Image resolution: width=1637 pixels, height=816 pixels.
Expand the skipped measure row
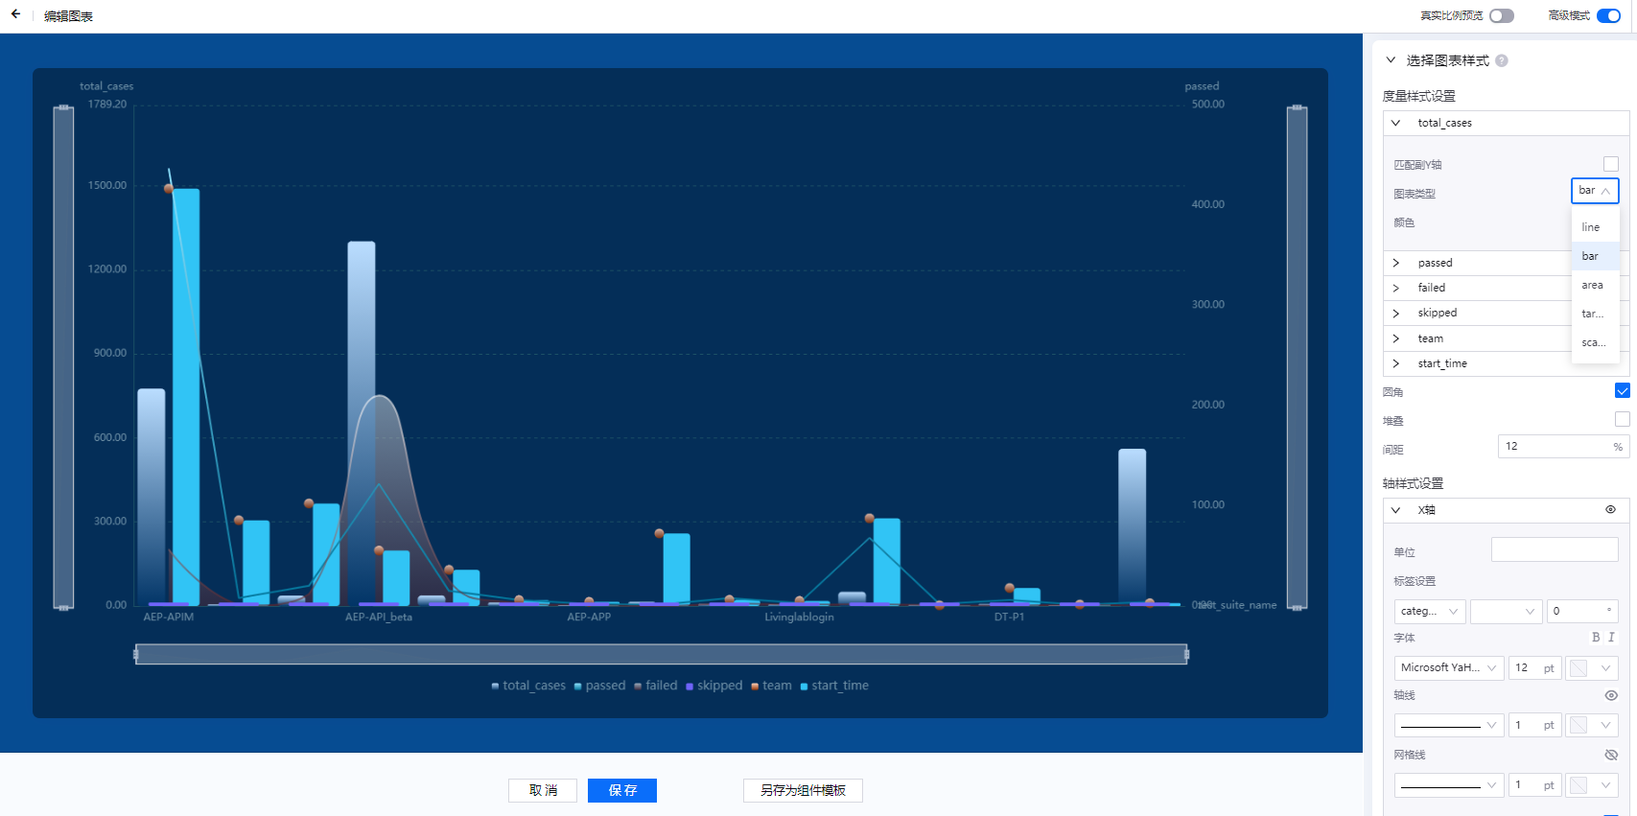[1396, 313]
